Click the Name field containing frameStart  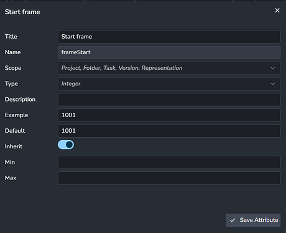tap(169, 52)
